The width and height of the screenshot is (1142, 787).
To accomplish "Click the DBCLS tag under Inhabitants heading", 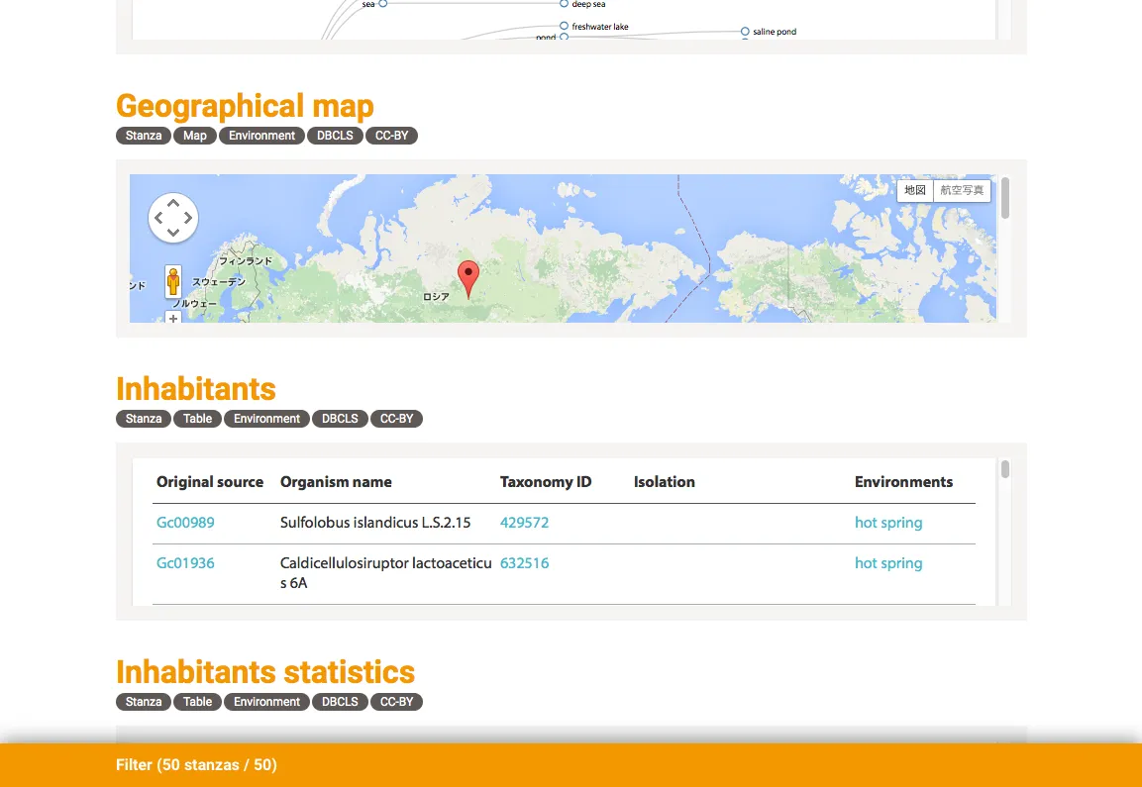I will [x=340, y=419].
